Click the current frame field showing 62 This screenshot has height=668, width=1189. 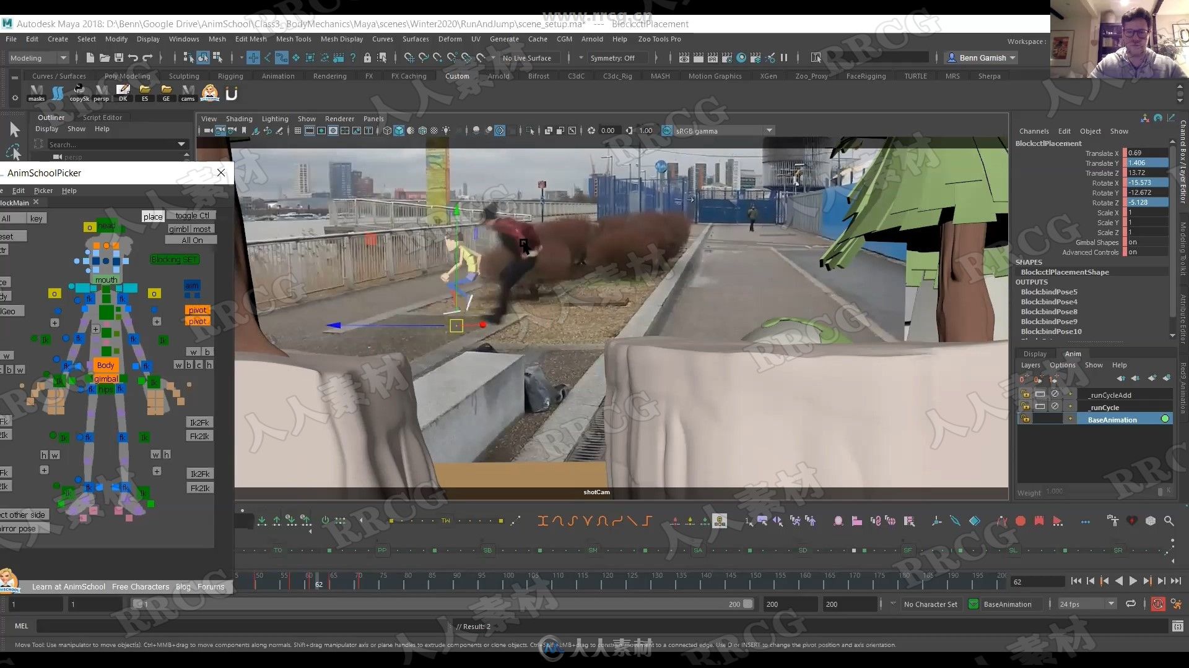point(1037,582)
